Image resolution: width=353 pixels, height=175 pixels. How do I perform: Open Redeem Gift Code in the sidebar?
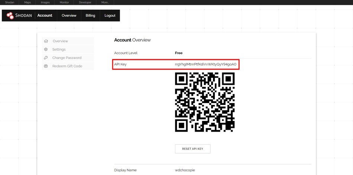tap(68, 66)
